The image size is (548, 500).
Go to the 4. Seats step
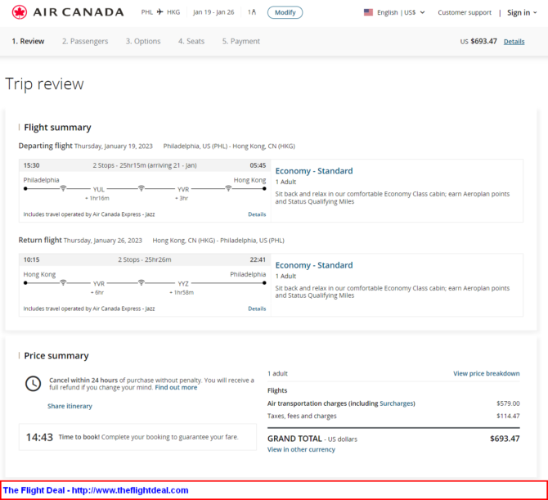(191, 41)
